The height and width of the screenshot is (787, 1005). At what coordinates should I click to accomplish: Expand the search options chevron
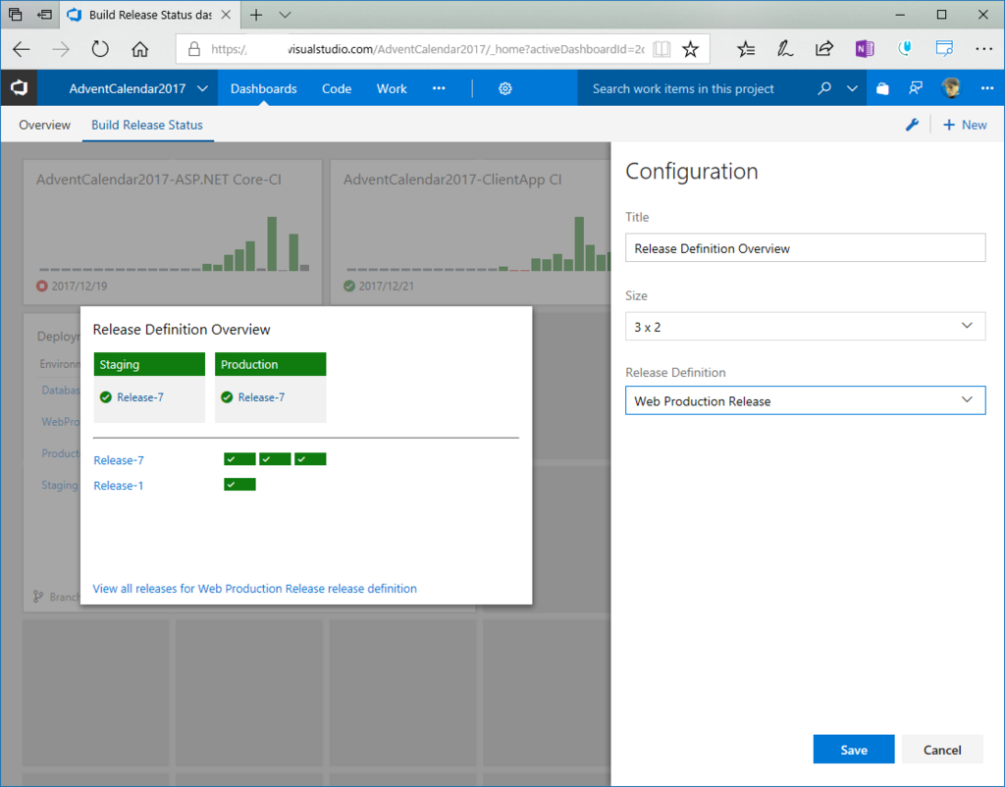coord(852,88)
